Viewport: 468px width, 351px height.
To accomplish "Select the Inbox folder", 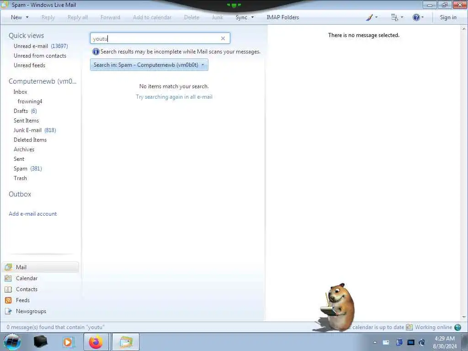I will (x=20, y=92).
